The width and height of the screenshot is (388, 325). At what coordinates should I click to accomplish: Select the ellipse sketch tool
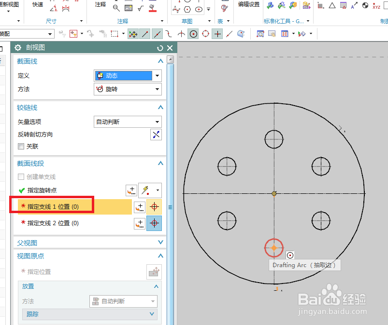(x=199, y=10)
